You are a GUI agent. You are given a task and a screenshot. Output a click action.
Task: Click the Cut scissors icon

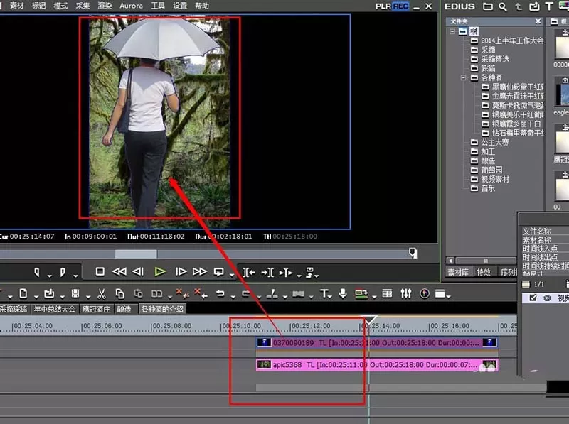(x=102, y=293)
